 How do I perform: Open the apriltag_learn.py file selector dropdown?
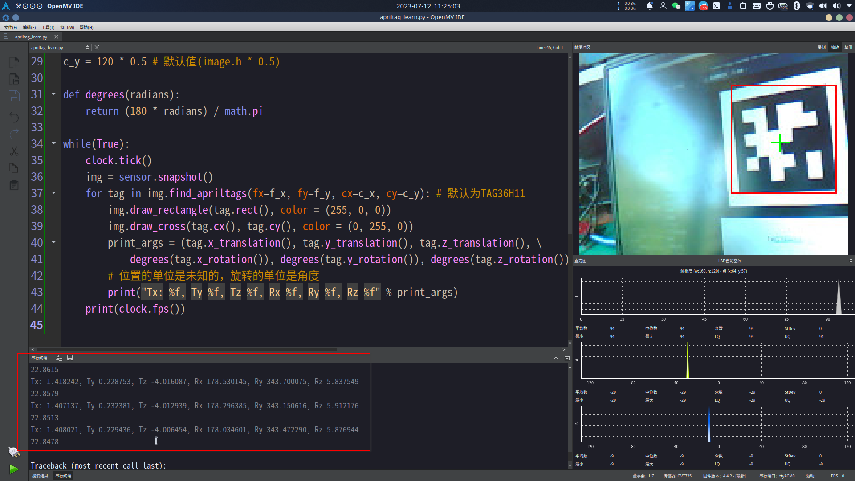pos(60,48)
